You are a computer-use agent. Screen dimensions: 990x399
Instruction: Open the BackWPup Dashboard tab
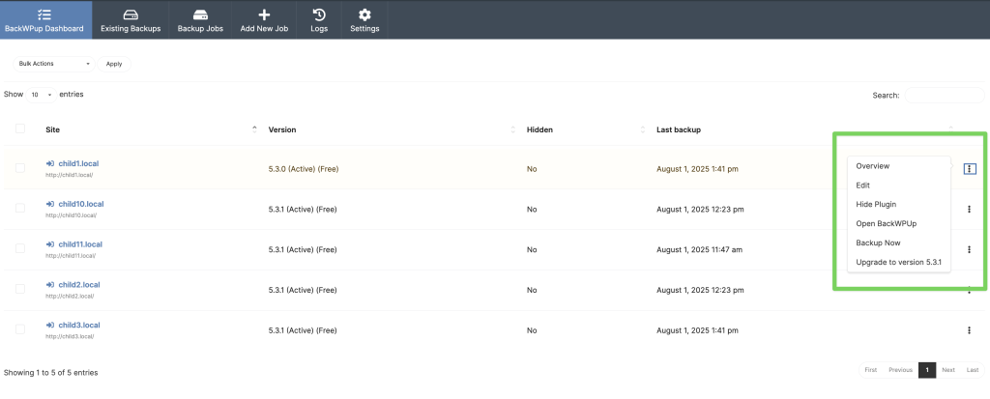tap(44, 19)
